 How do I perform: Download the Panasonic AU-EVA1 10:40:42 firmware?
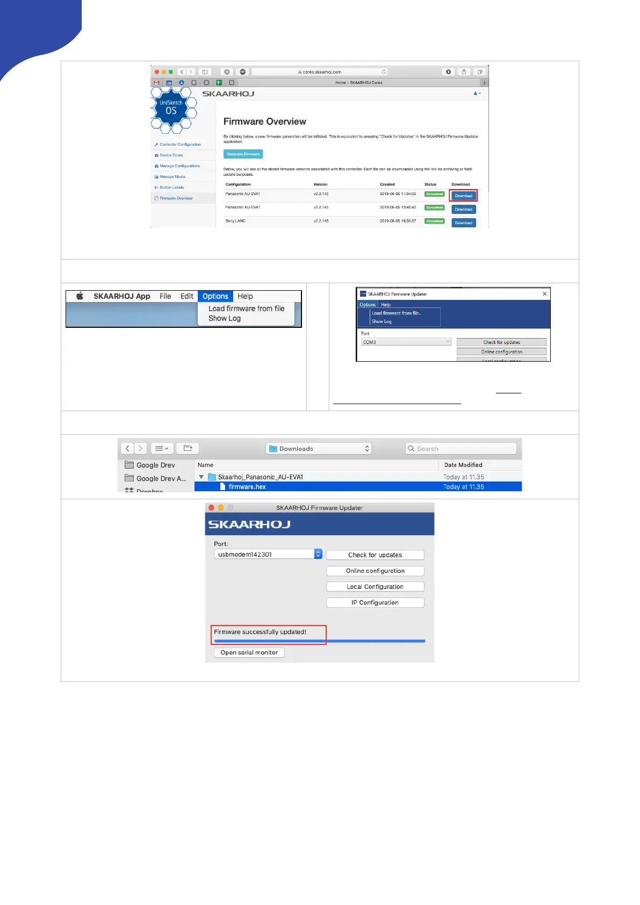[463, 210]
